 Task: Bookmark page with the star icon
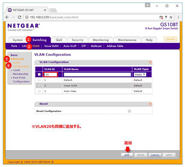pyautogui.click(x=171, y=17)
